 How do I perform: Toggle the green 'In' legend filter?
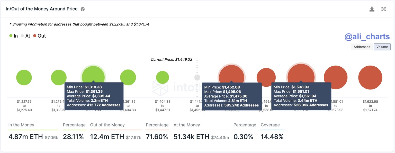click(x=13, y=36)
